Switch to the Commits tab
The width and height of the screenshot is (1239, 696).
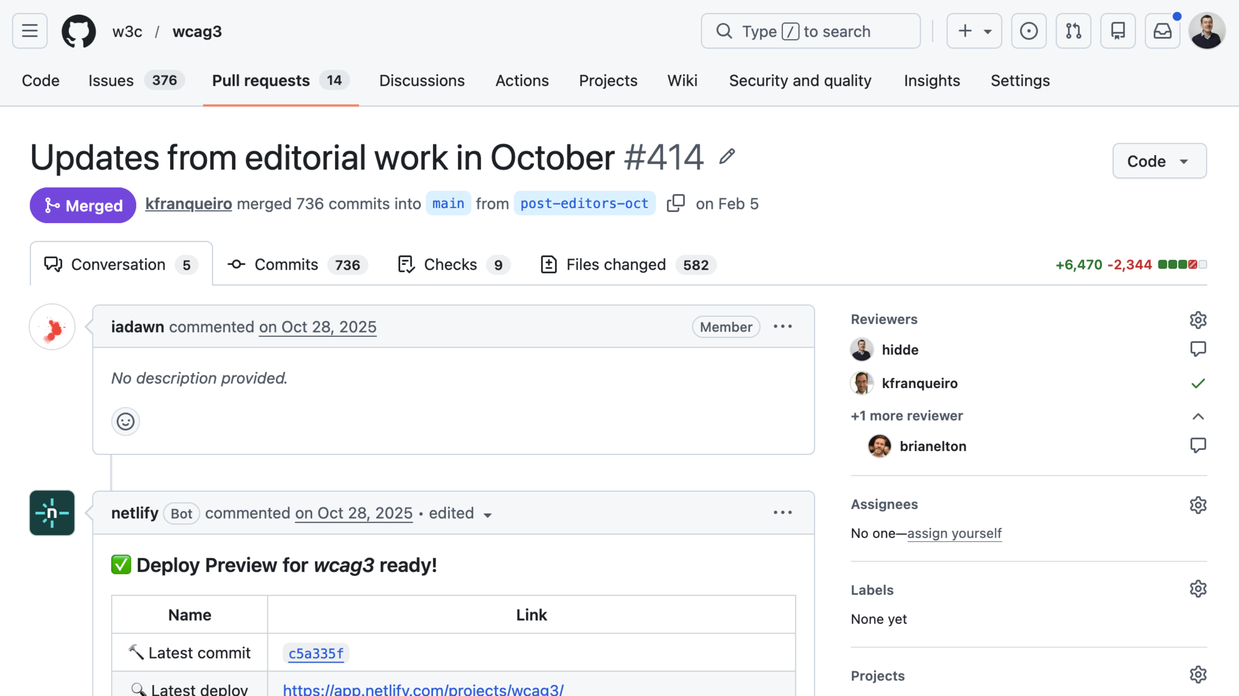298,264
